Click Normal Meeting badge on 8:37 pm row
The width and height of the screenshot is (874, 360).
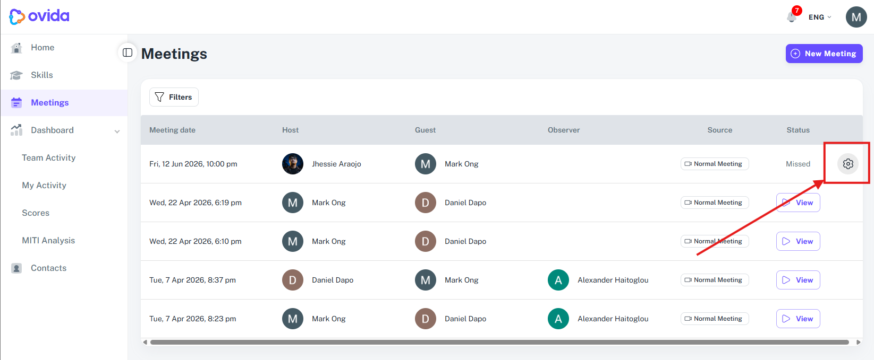pyautogui.click(x=715, y=280)
